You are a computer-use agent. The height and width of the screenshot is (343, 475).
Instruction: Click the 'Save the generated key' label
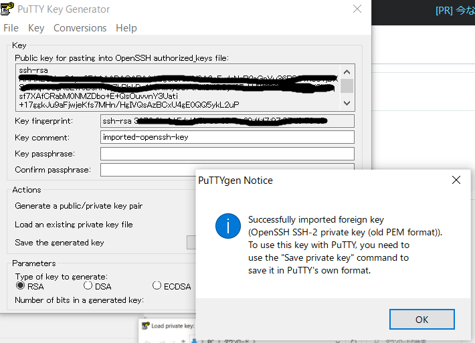click(60, 243)
